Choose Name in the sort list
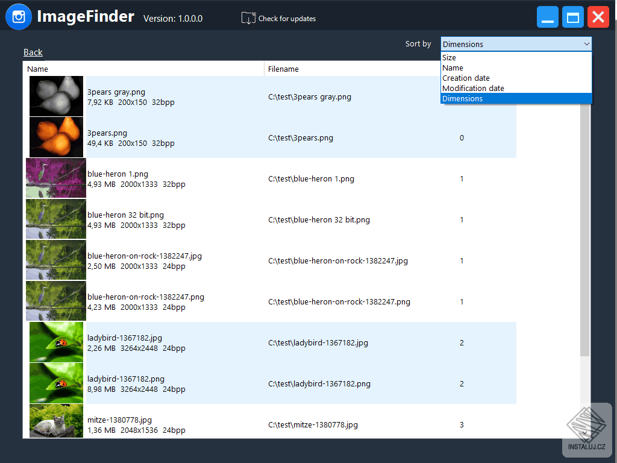 pos(516,68)
